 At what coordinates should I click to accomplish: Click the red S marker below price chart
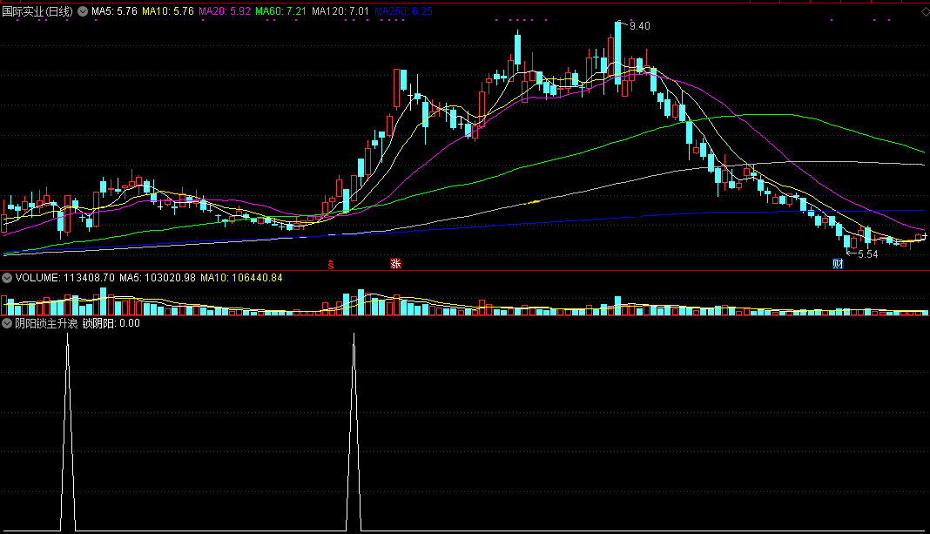coord(330,265)
